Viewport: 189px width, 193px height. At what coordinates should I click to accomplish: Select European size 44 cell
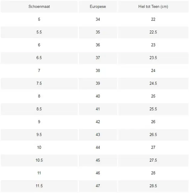98,147
